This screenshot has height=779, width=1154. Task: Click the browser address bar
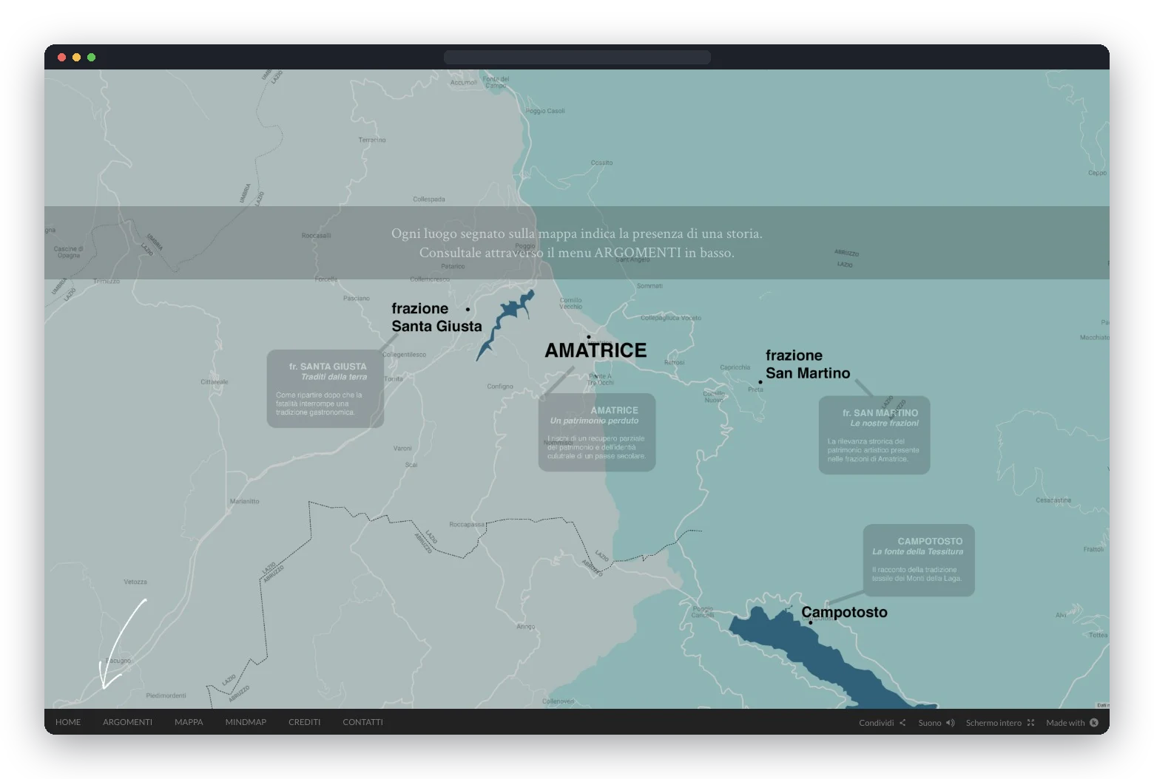[x=577, y=57]
